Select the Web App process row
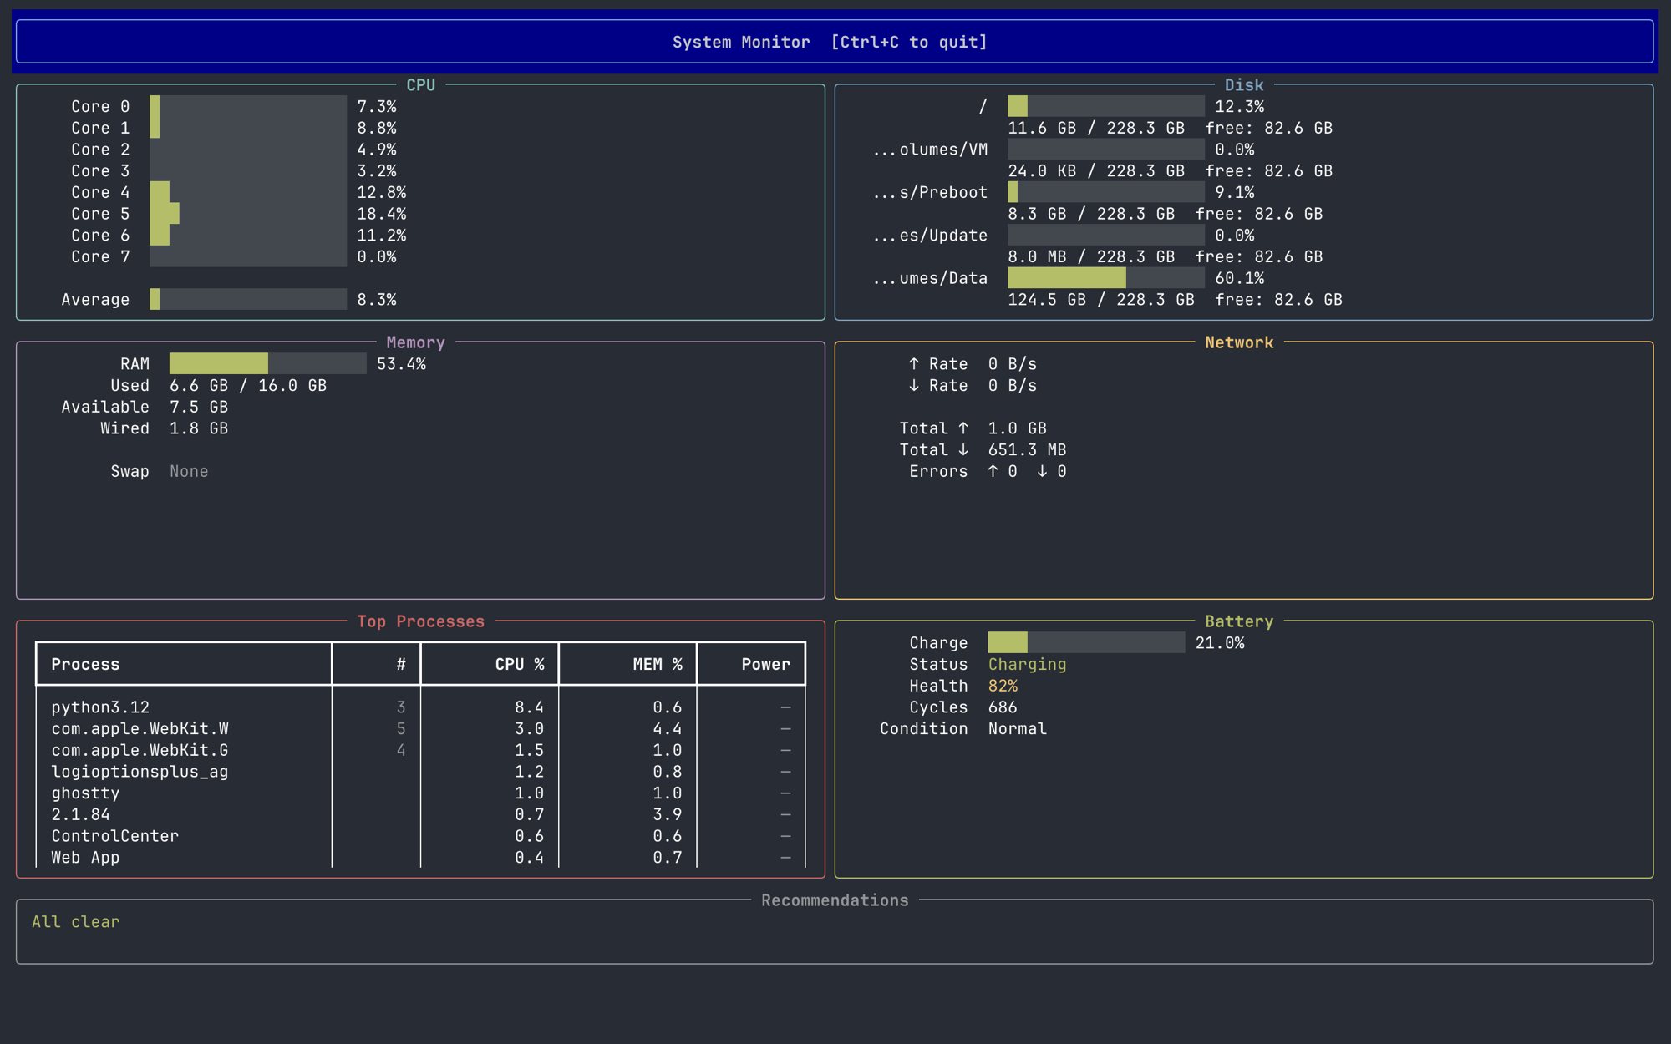 click(x=420, y=857)
